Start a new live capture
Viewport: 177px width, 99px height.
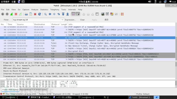click(x=12, y=14)
